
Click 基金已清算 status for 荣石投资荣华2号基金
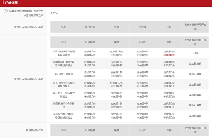pyautogui.click(x=195, y=105)
